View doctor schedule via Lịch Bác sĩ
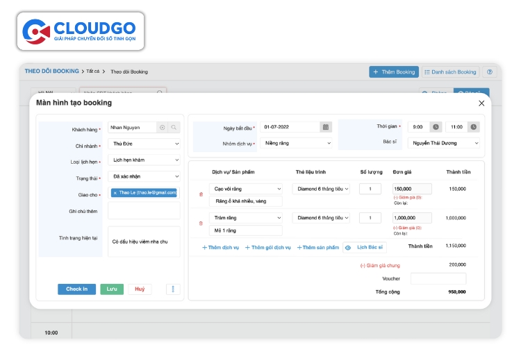This screenshot has width=521, height=347. tap(365, 247)
